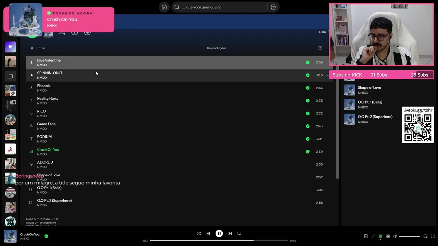Viewport: 438px width, 246px height.
Task: Toggle saved checkmark on Blue Valentine row
Action: tap(308, 63)
